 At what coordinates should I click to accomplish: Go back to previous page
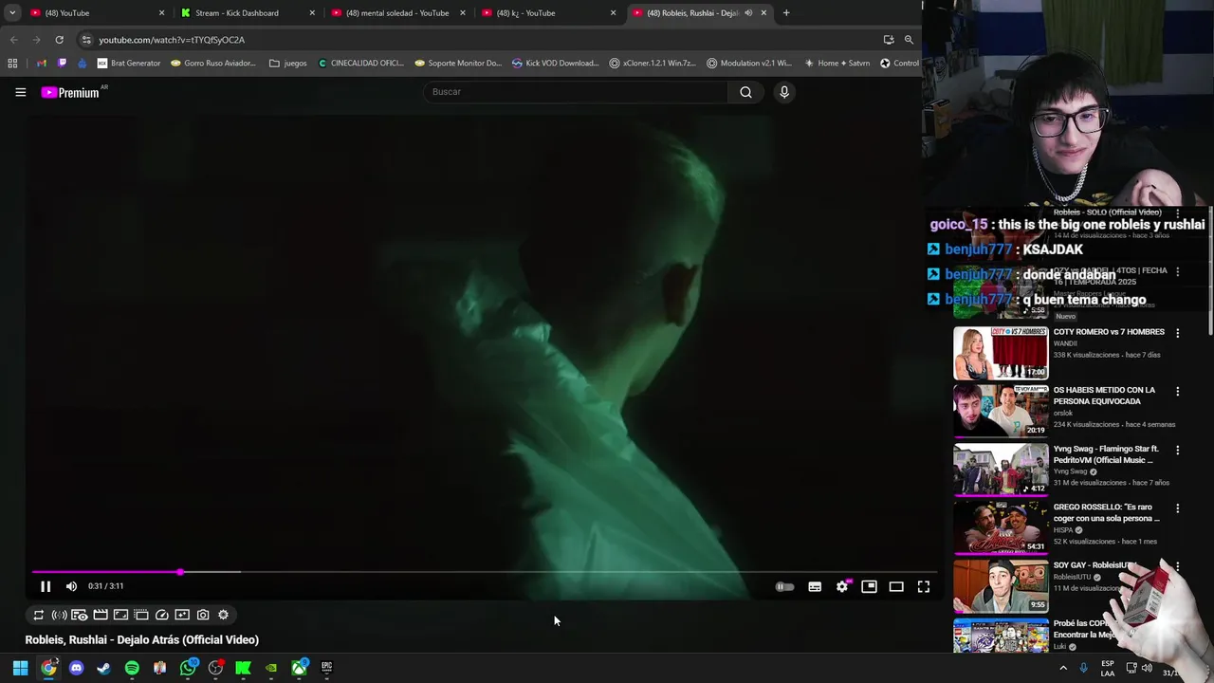(13, 40)
